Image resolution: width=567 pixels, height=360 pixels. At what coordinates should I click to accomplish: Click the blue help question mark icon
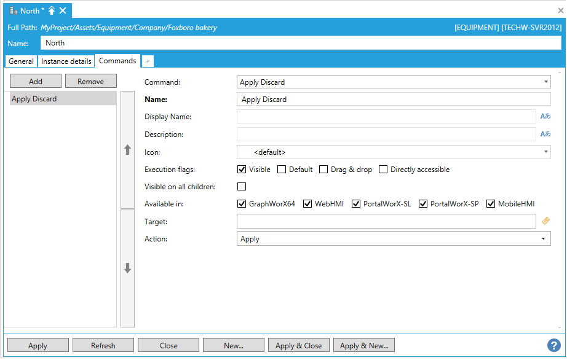point(553,345)
